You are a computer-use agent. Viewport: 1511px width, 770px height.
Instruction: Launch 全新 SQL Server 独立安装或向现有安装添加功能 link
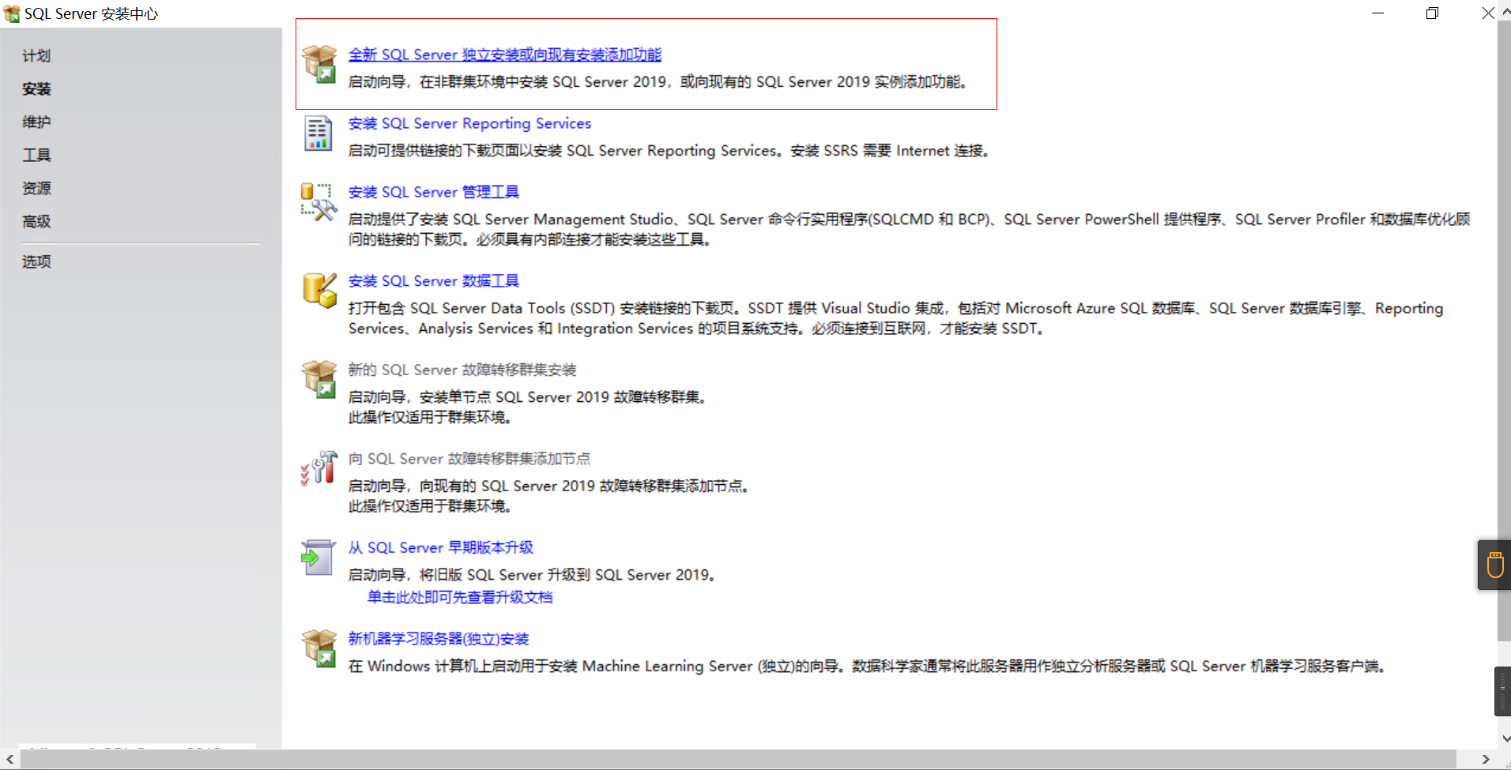point(505,54)
